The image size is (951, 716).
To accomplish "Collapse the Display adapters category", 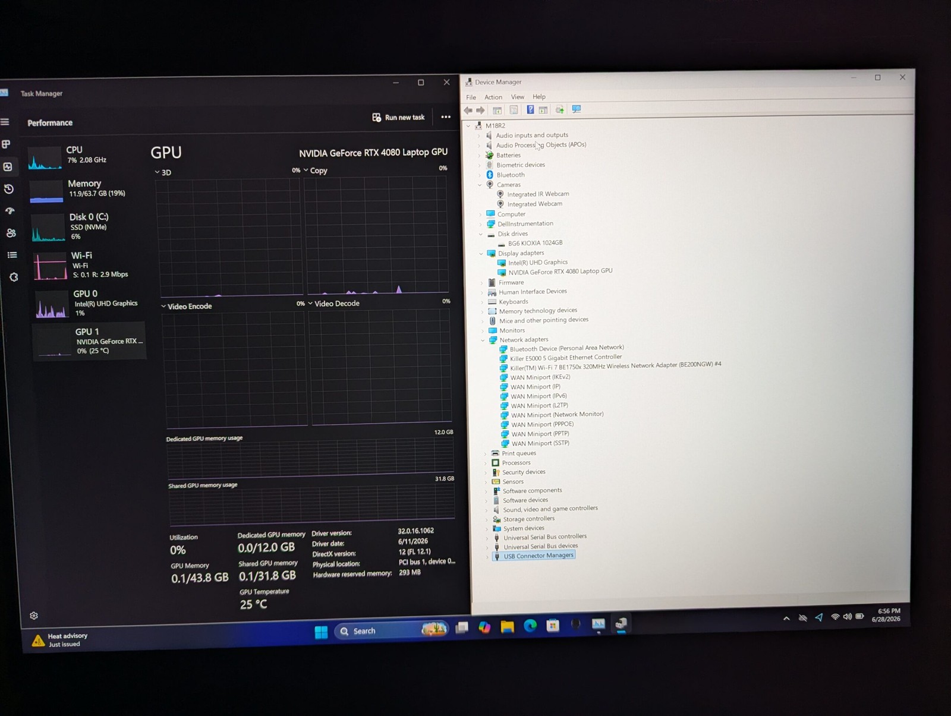I will pos(481,254).
